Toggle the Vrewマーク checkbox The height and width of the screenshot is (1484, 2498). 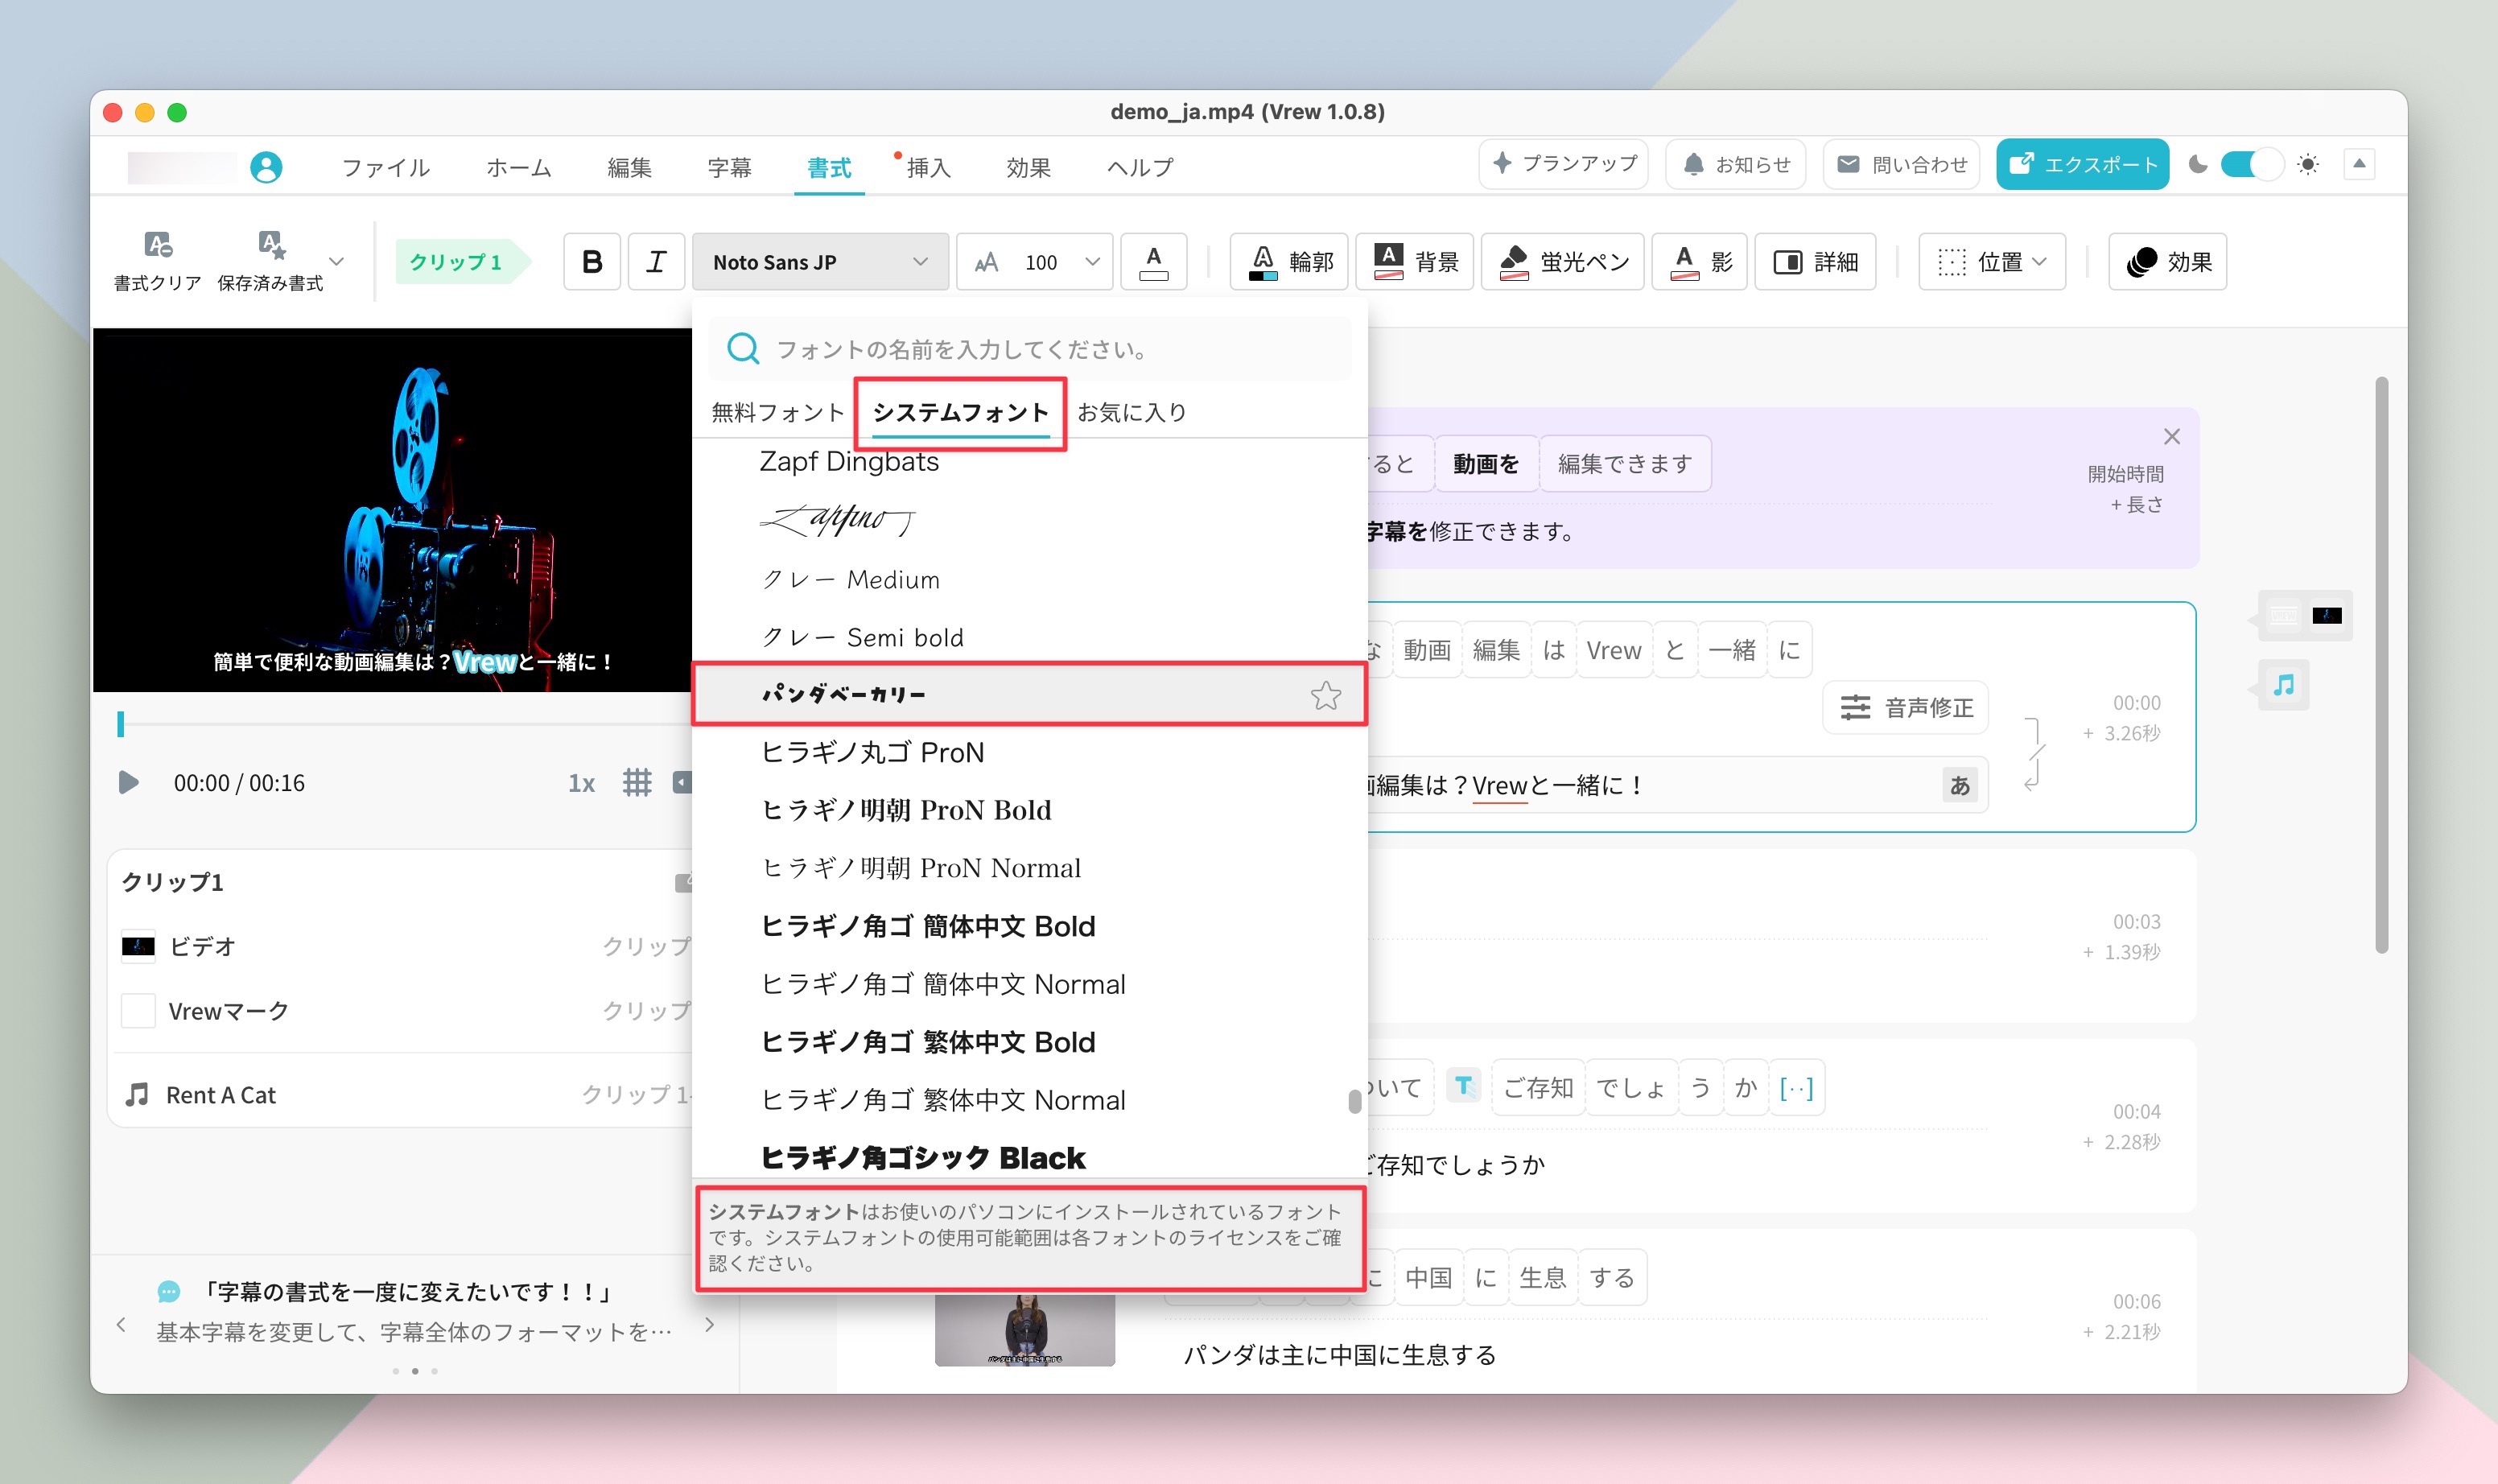tap(138, 1011)
